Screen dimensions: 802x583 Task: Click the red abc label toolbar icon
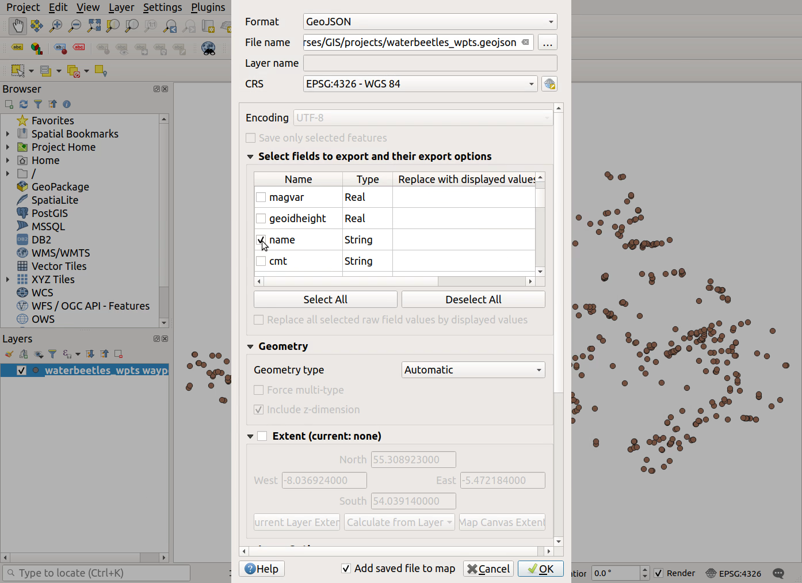(79, 48)
